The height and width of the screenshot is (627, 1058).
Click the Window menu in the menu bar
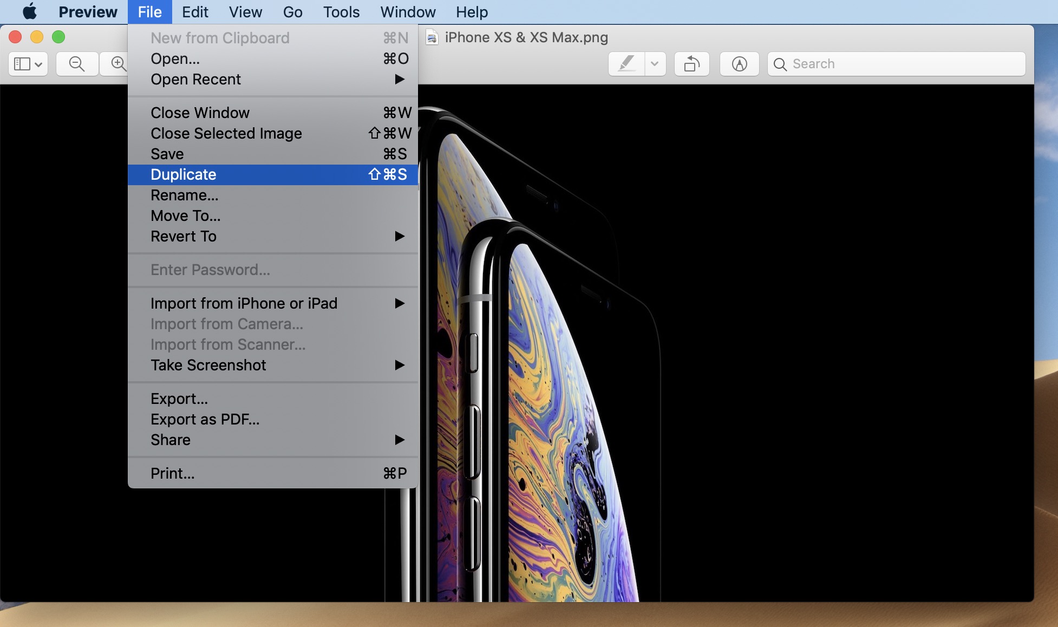[x=407, y=12]
